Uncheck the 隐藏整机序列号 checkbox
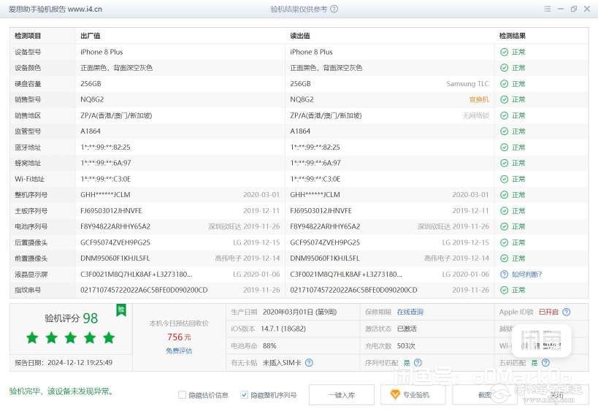This screenshot has height=414, width=598. point(244,395)
